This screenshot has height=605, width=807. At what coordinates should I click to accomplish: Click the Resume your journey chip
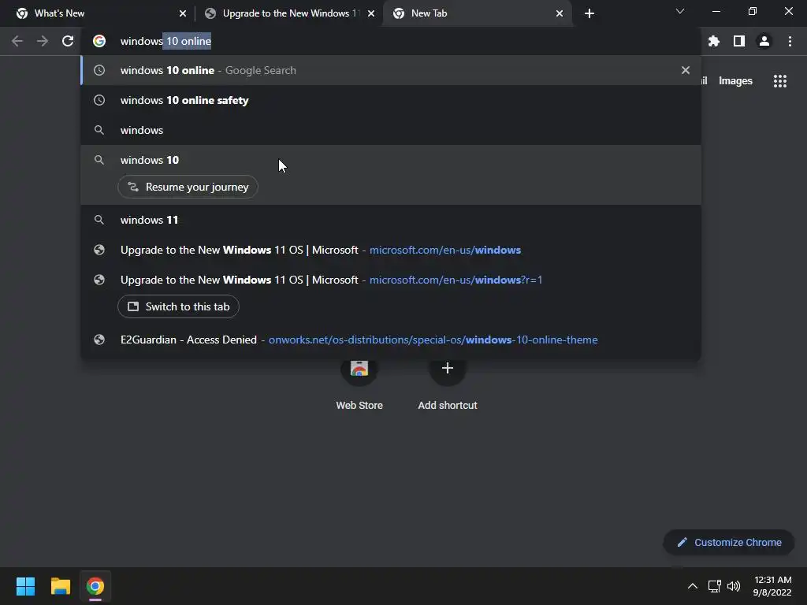click(x=188, y=187)
